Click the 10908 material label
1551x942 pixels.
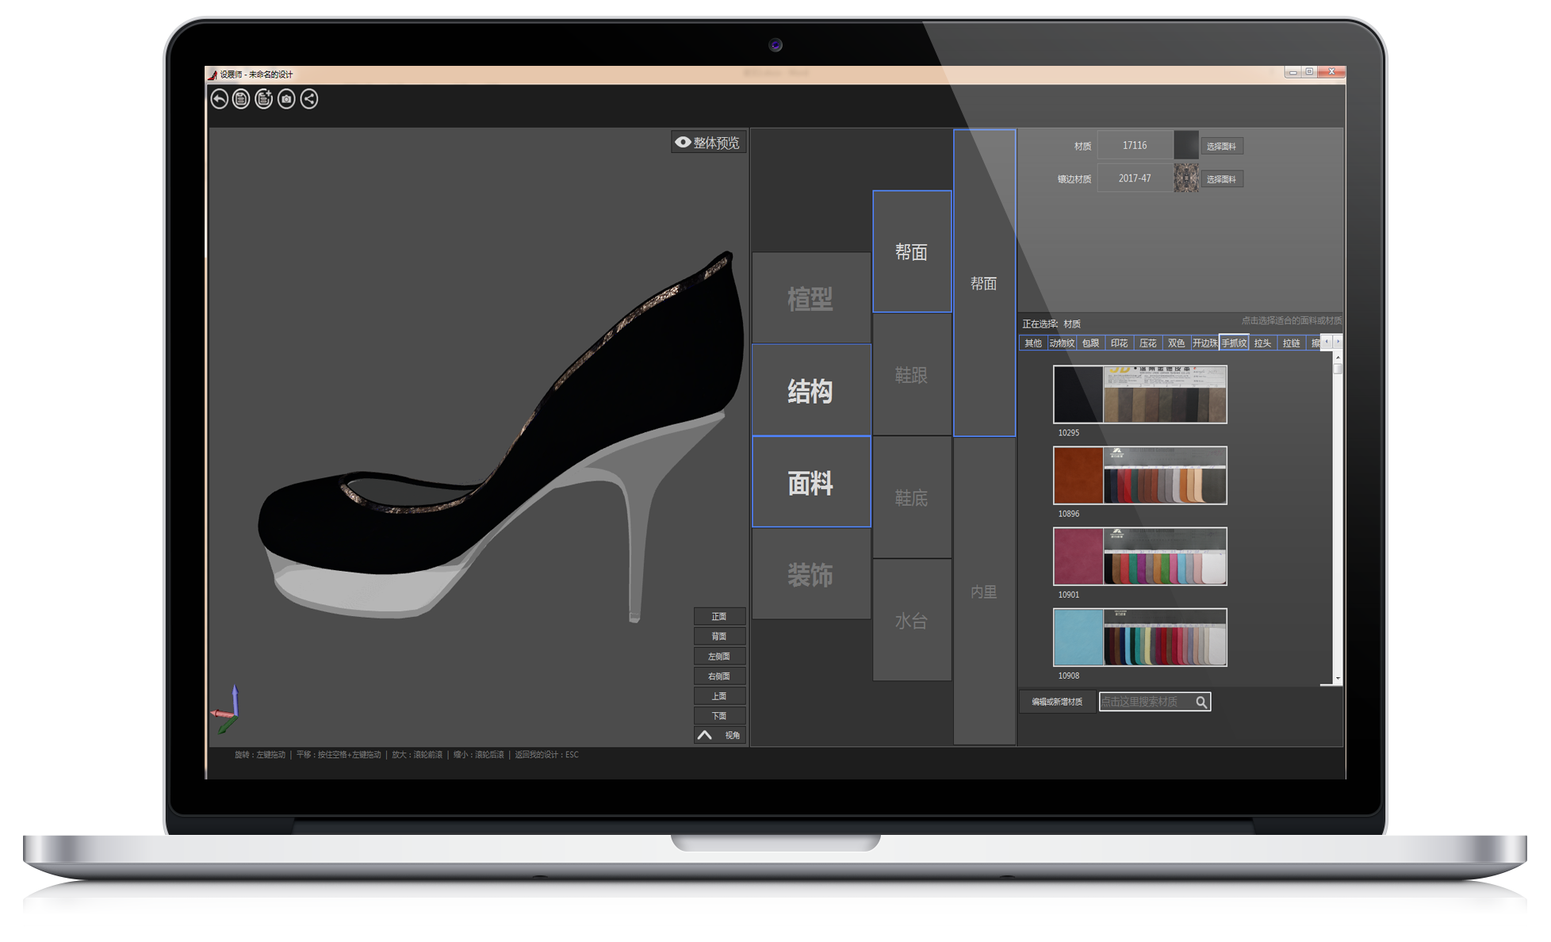tap(1068, 676)
